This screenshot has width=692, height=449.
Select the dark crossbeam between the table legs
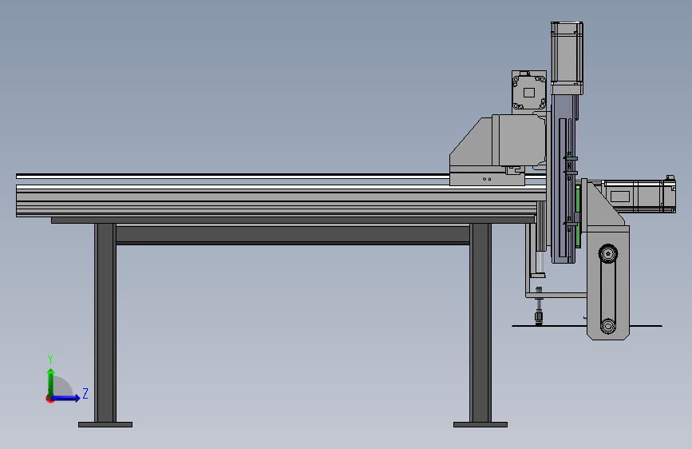coord(293,235)
